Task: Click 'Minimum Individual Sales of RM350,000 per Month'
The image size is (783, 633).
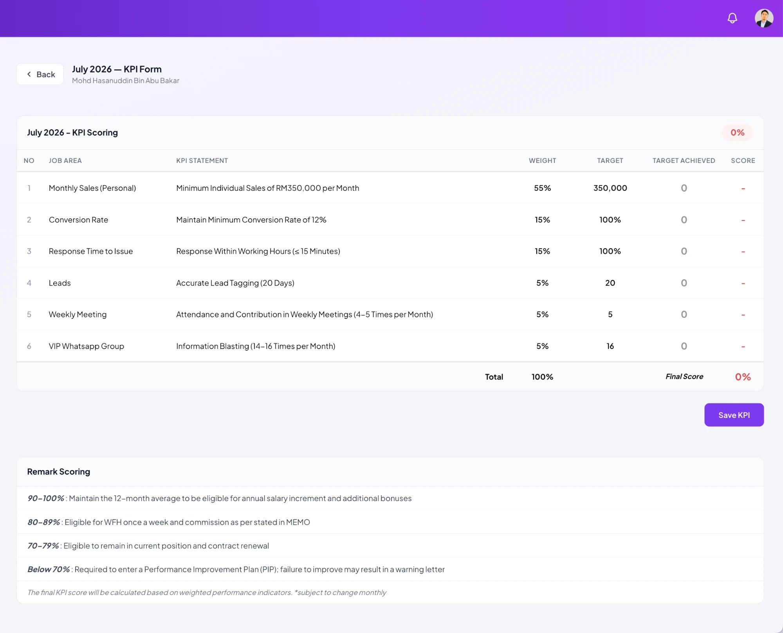Action: coord(267,188)
